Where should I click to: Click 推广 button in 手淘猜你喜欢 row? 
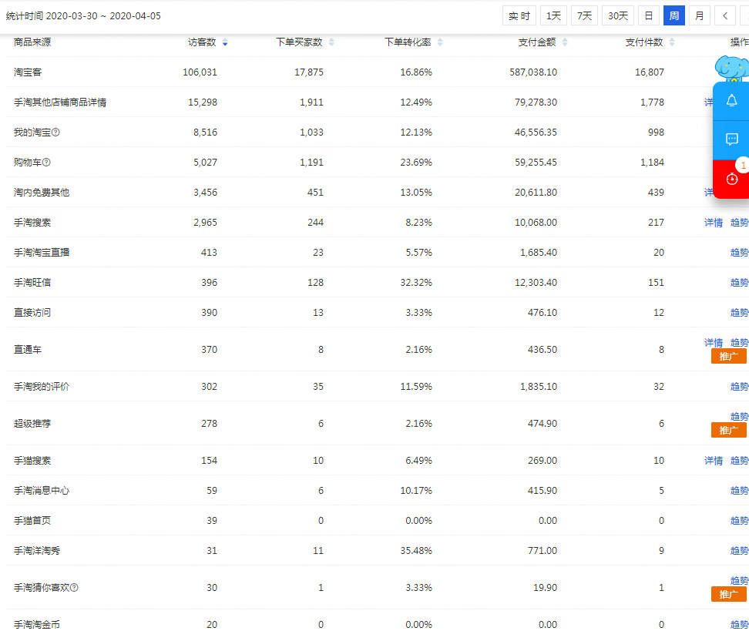point(728,595)
